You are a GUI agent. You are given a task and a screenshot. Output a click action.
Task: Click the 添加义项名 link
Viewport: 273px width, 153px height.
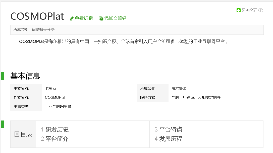[116, 18]
